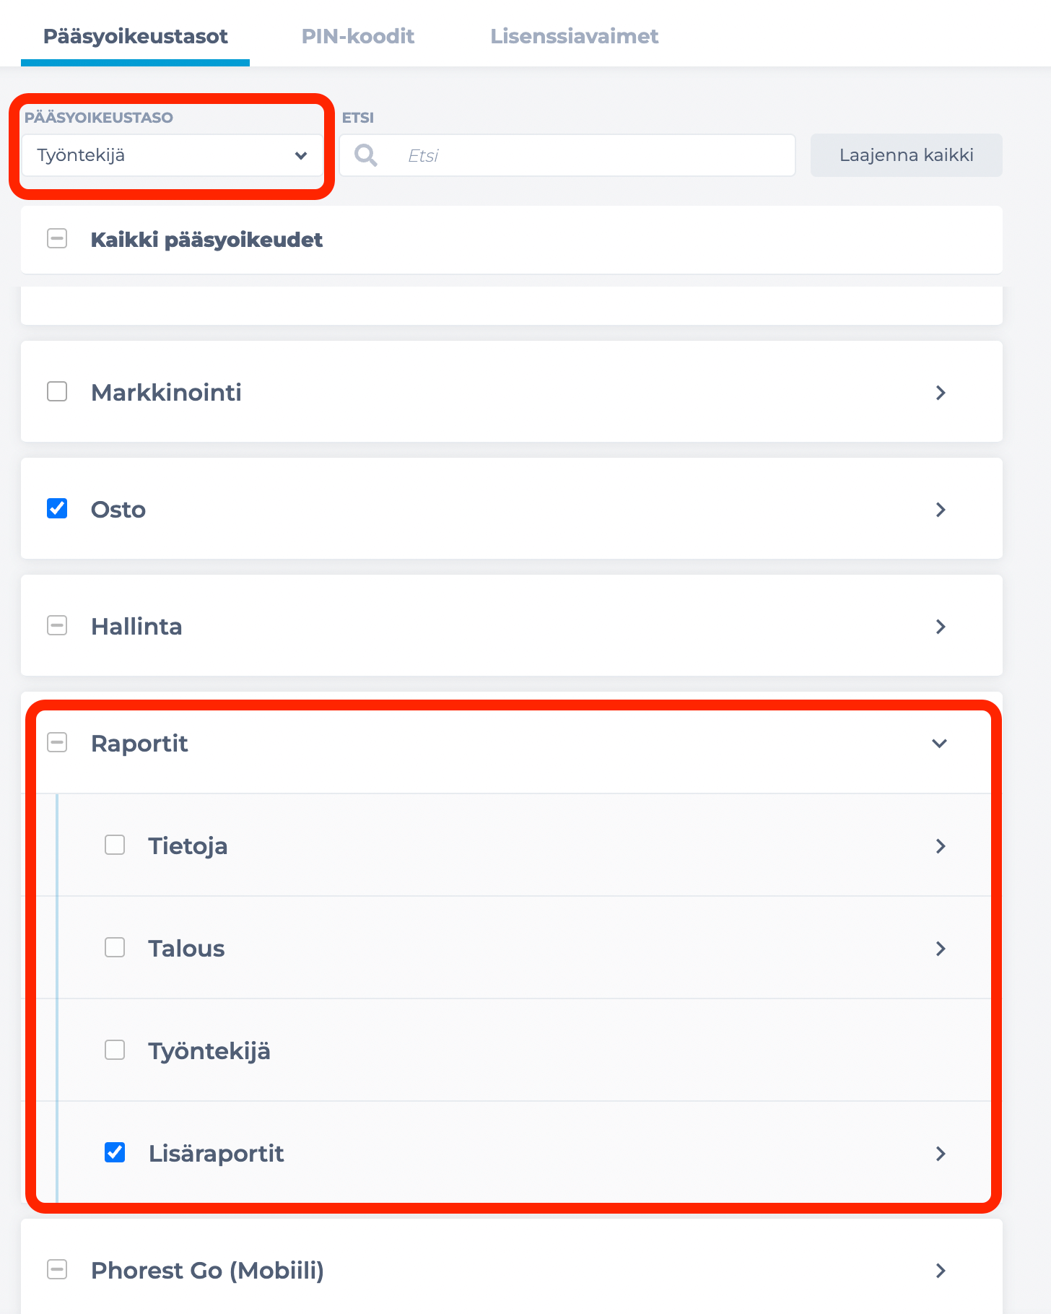Expand the Tietoja subsection arrow
This screenshot has width=1051, height=1314.
941,846
